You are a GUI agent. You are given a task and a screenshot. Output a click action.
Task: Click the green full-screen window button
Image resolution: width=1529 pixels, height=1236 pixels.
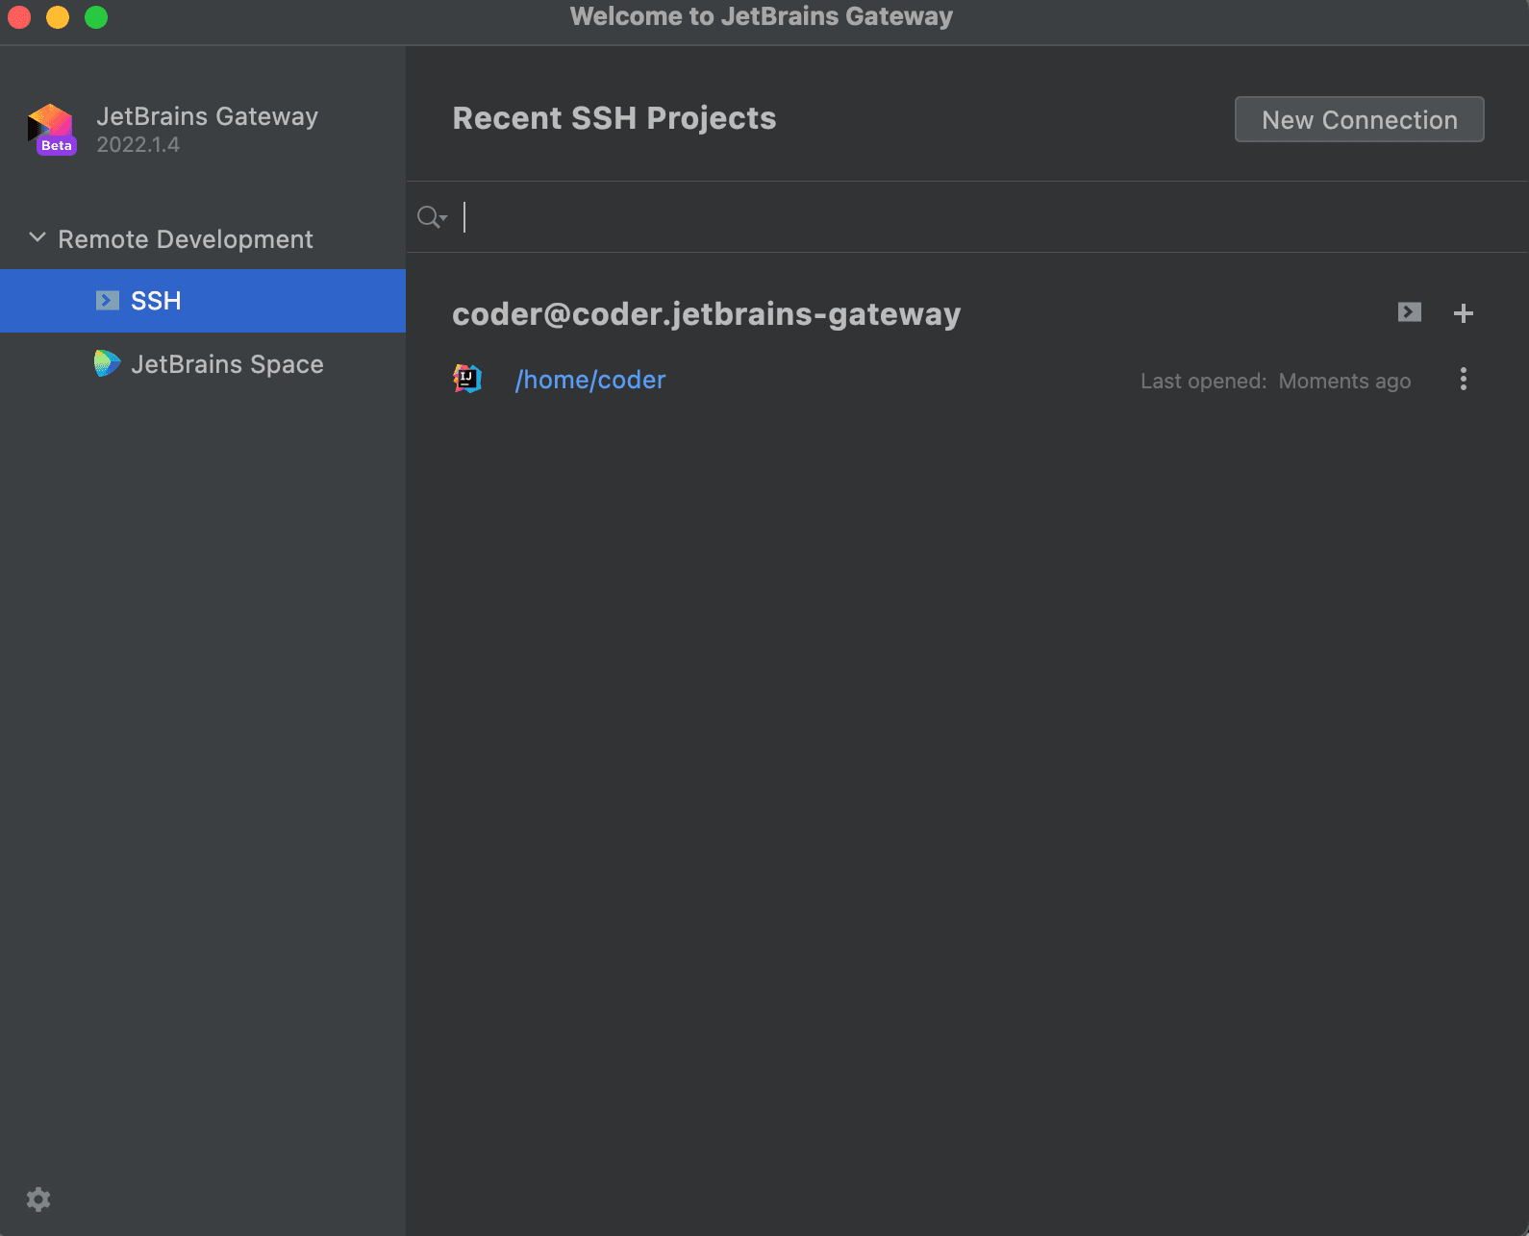(96, 17)
